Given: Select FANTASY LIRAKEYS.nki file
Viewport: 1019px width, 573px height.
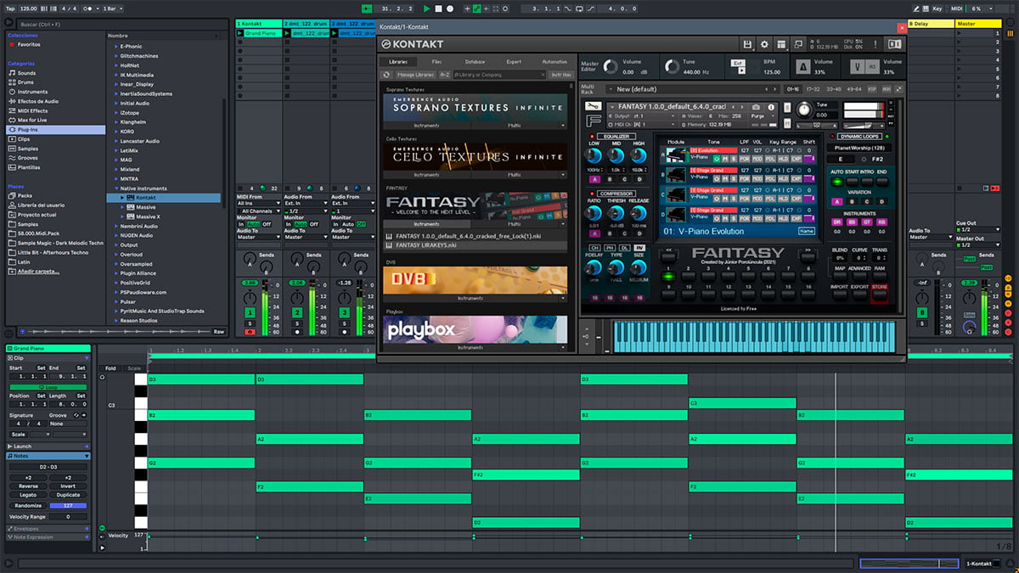Looking at the screenshot, I should [x=476, y=245].
